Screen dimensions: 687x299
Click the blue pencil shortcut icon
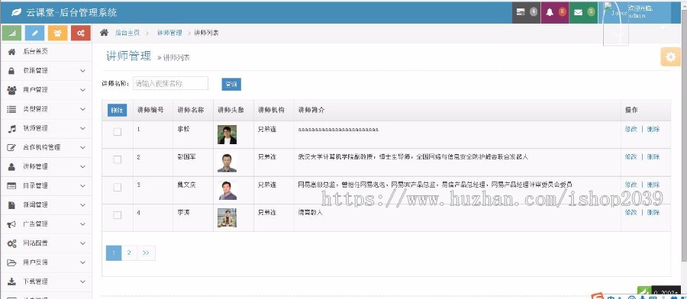(x=34, y=33)
